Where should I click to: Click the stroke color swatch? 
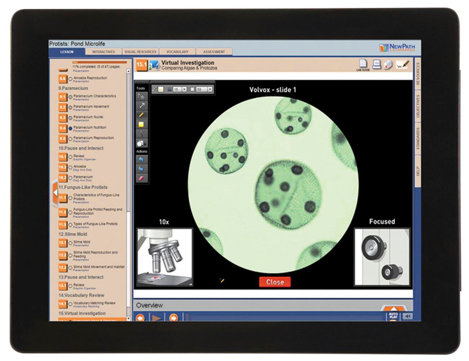pyautogui.click(x=161, y=89)
